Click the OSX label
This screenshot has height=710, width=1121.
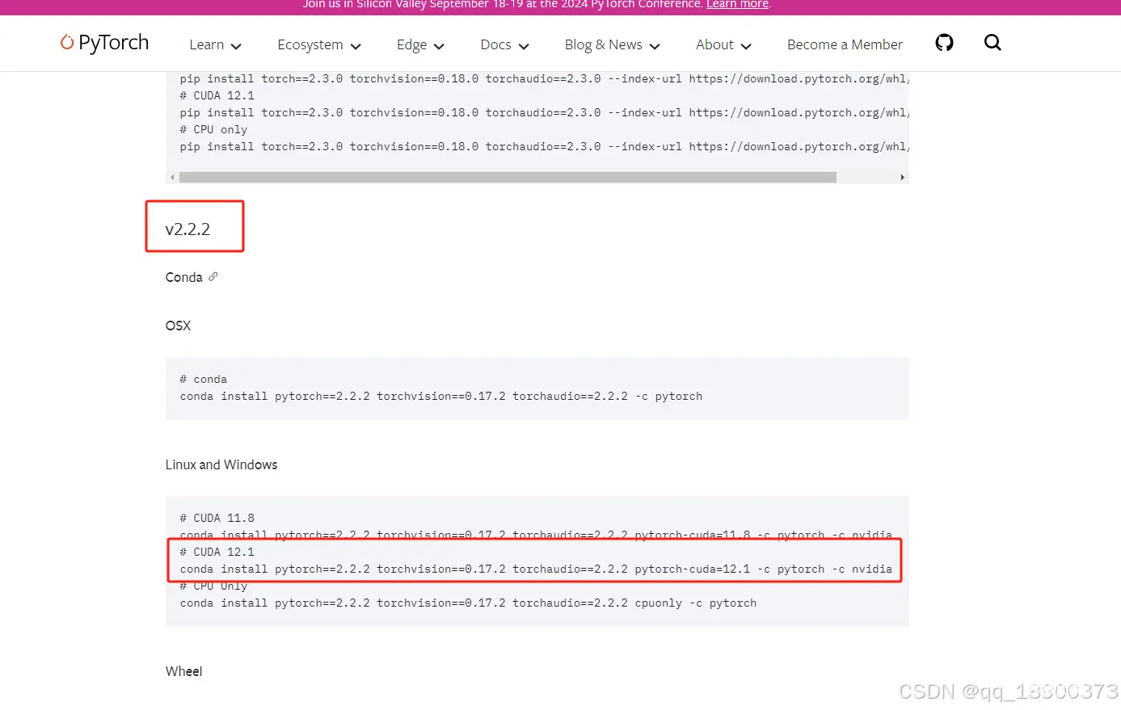178,326
